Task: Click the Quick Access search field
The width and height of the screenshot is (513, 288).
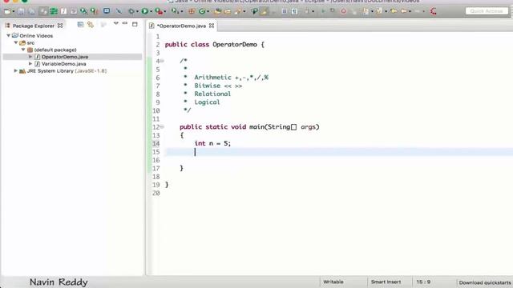Action: tap(487, 11)
